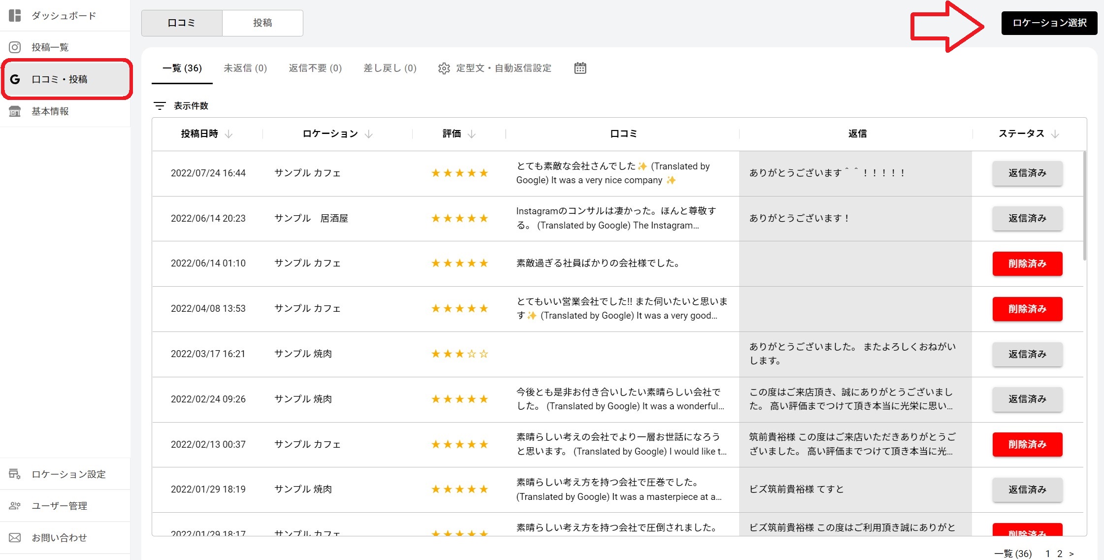
Task: Click the storefront icon for 基本情報
Action: [x=15, y=111]
